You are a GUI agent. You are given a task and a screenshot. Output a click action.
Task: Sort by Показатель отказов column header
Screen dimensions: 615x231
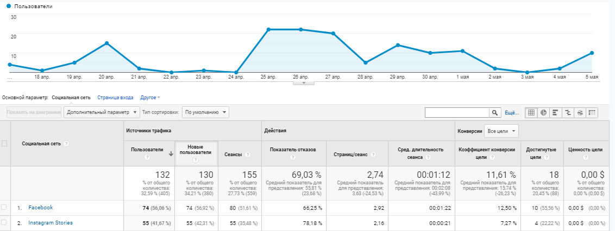click(292, 150)
